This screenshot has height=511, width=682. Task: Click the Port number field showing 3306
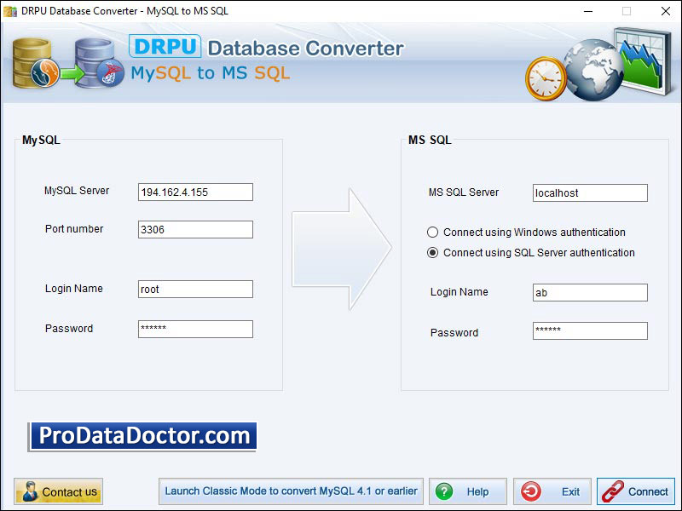pyautogui.click(x=195, y=229)
